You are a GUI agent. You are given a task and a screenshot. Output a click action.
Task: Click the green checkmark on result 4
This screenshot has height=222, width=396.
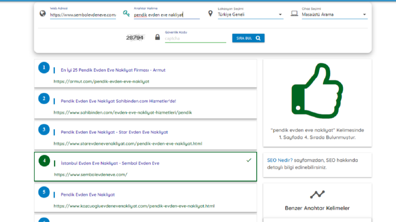pos(249,160)
